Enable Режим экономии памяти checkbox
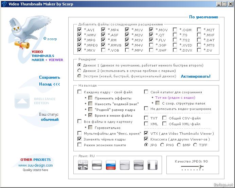Image resolution: width=235 pixels, height=188 pixels. (x=79, y=145)
